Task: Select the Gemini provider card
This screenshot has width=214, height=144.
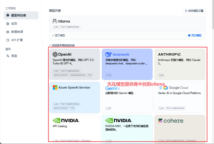Action: [127, 97]
